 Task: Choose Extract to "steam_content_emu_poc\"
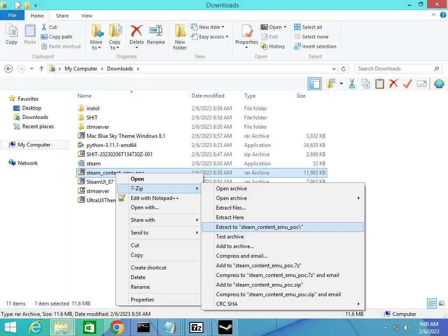[283, 227]
